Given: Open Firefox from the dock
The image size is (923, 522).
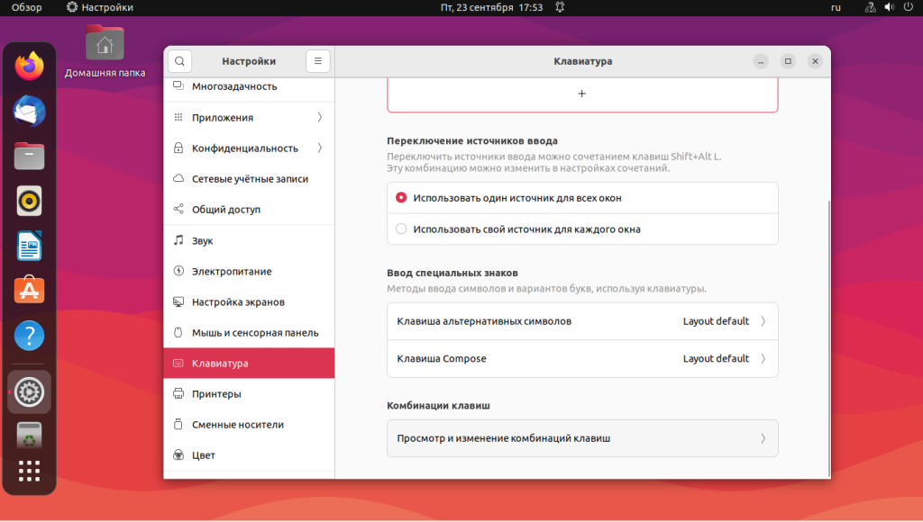Looking at the screenshot, I should [x=29, y=66].
